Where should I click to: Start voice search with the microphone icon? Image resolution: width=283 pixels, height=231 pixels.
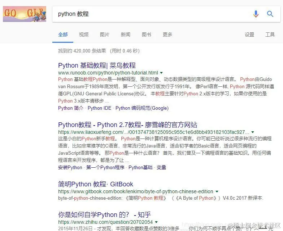[x=256, y=14]
